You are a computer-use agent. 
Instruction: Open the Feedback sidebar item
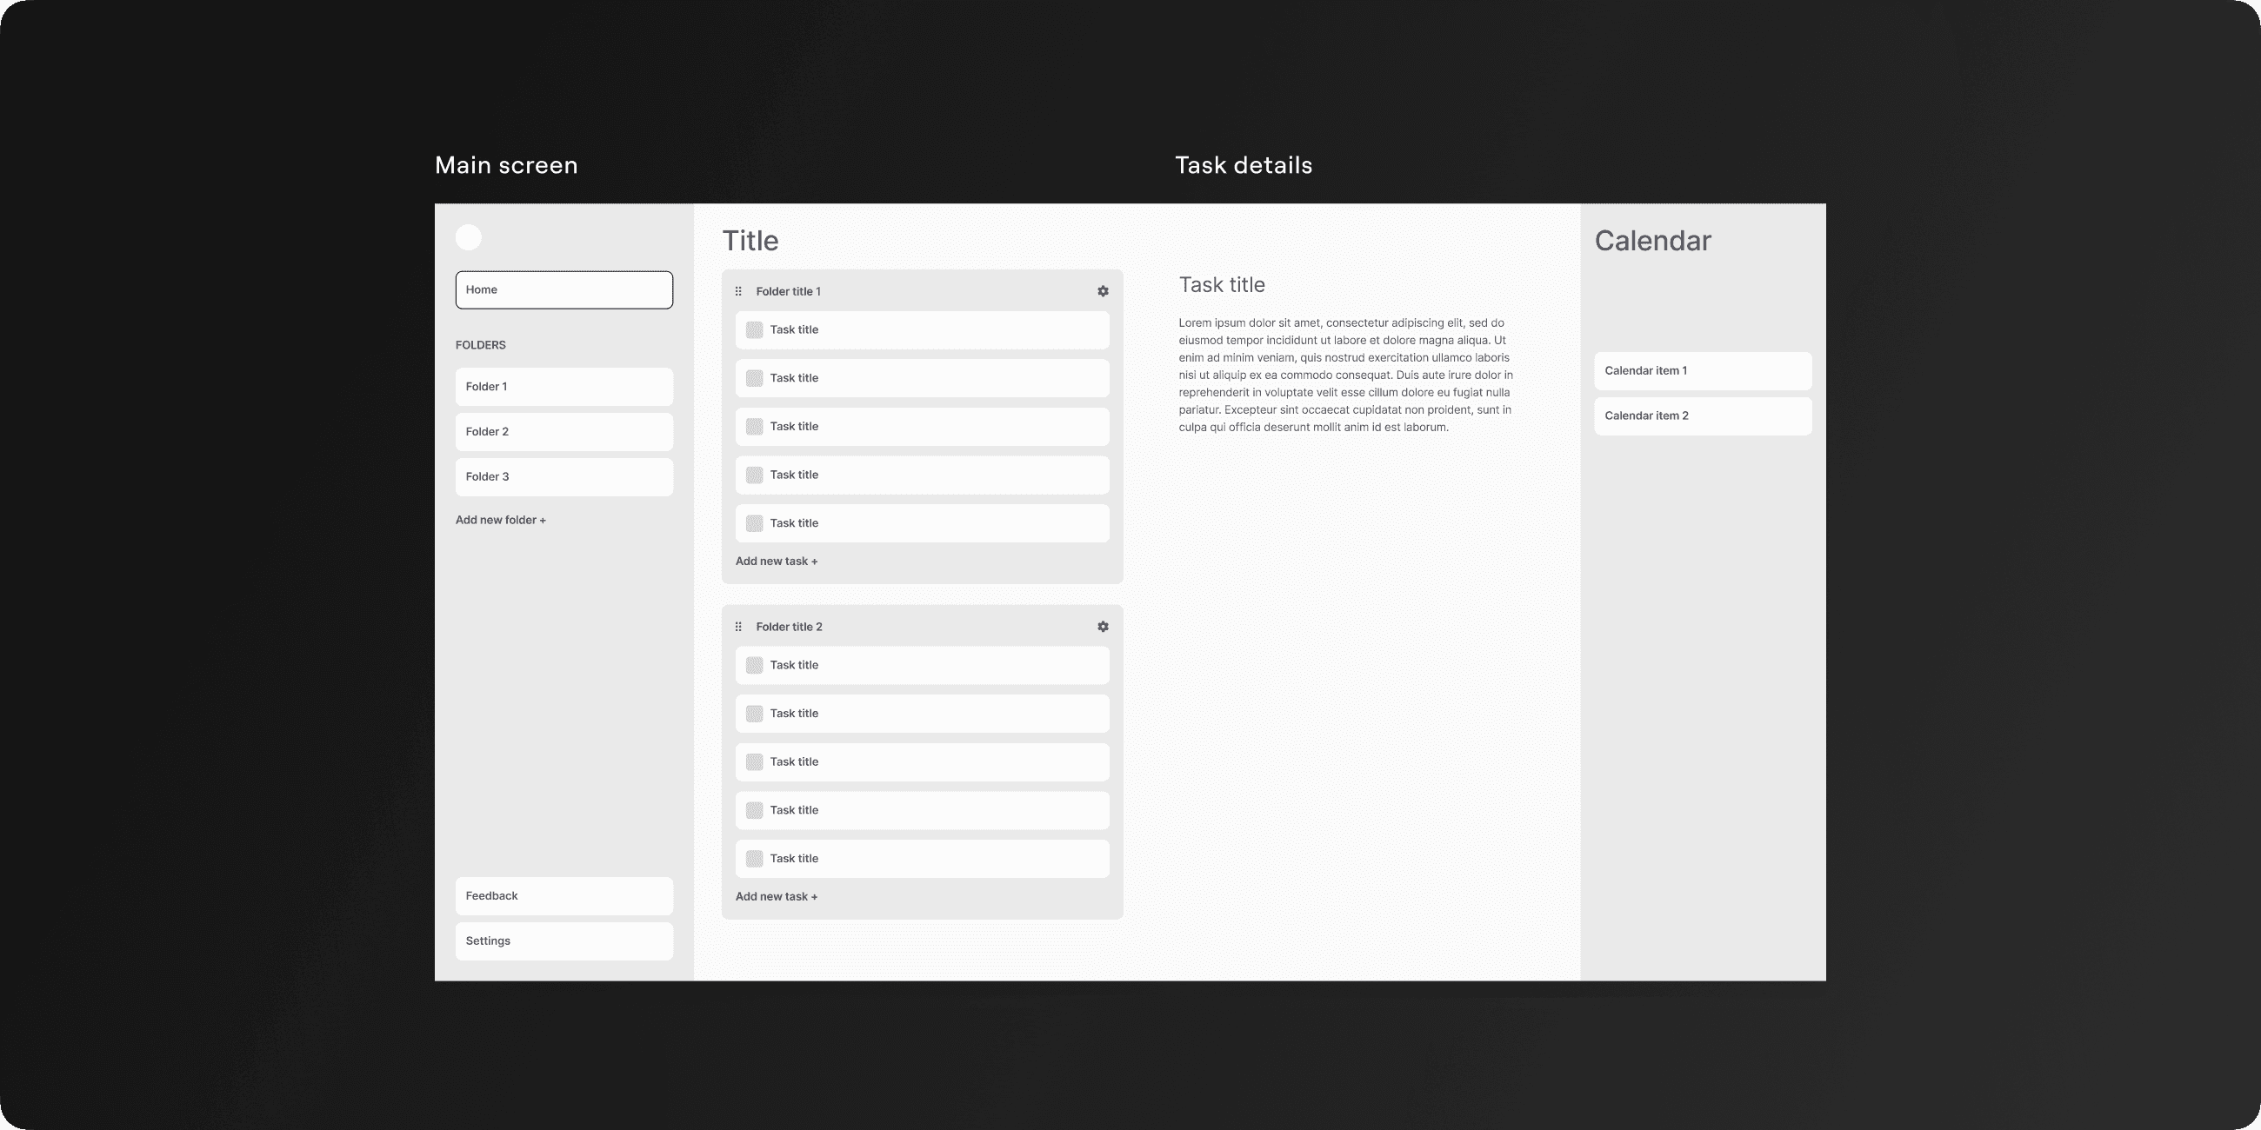(564, 896)
